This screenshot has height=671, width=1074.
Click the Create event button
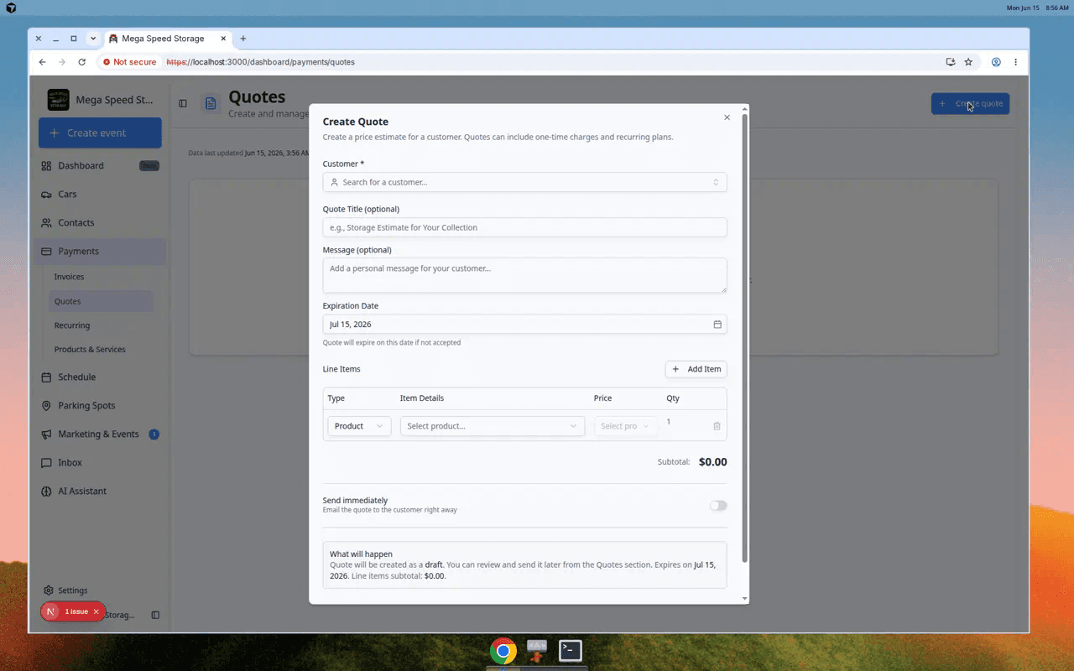click(x=100, y=133)
